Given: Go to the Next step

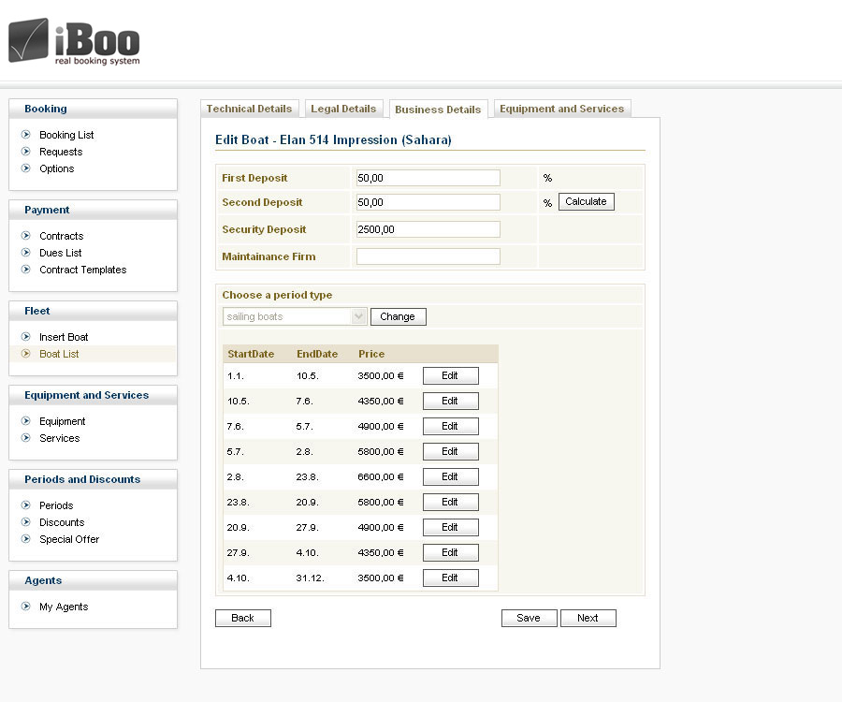Looking at the screenshot, I should click(588, 618).
